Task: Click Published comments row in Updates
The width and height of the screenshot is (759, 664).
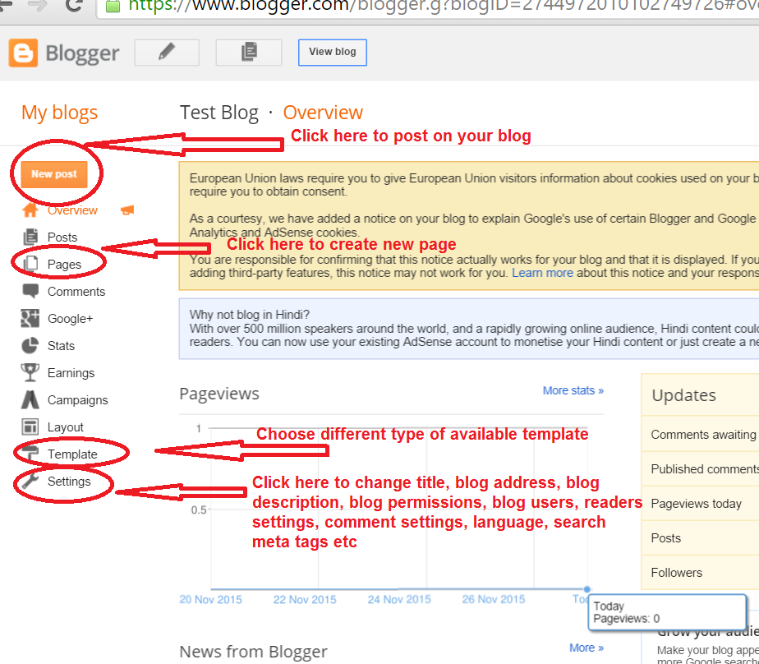Action: (700, 468)
